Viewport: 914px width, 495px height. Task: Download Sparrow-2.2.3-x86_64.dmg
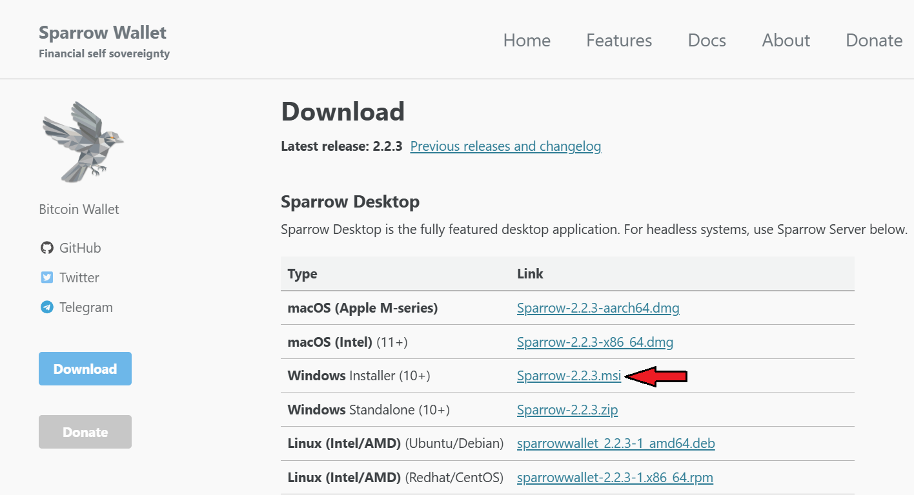pyautogui.click(x=595, y=342)
